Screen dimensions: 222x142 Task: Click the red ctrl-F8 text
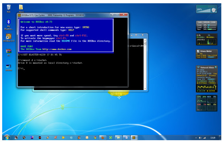click(64, 35)
